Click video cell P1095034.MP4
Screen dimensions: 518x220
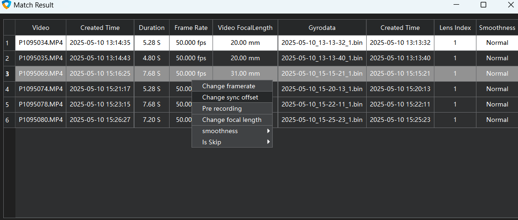[x=41, y=43]
